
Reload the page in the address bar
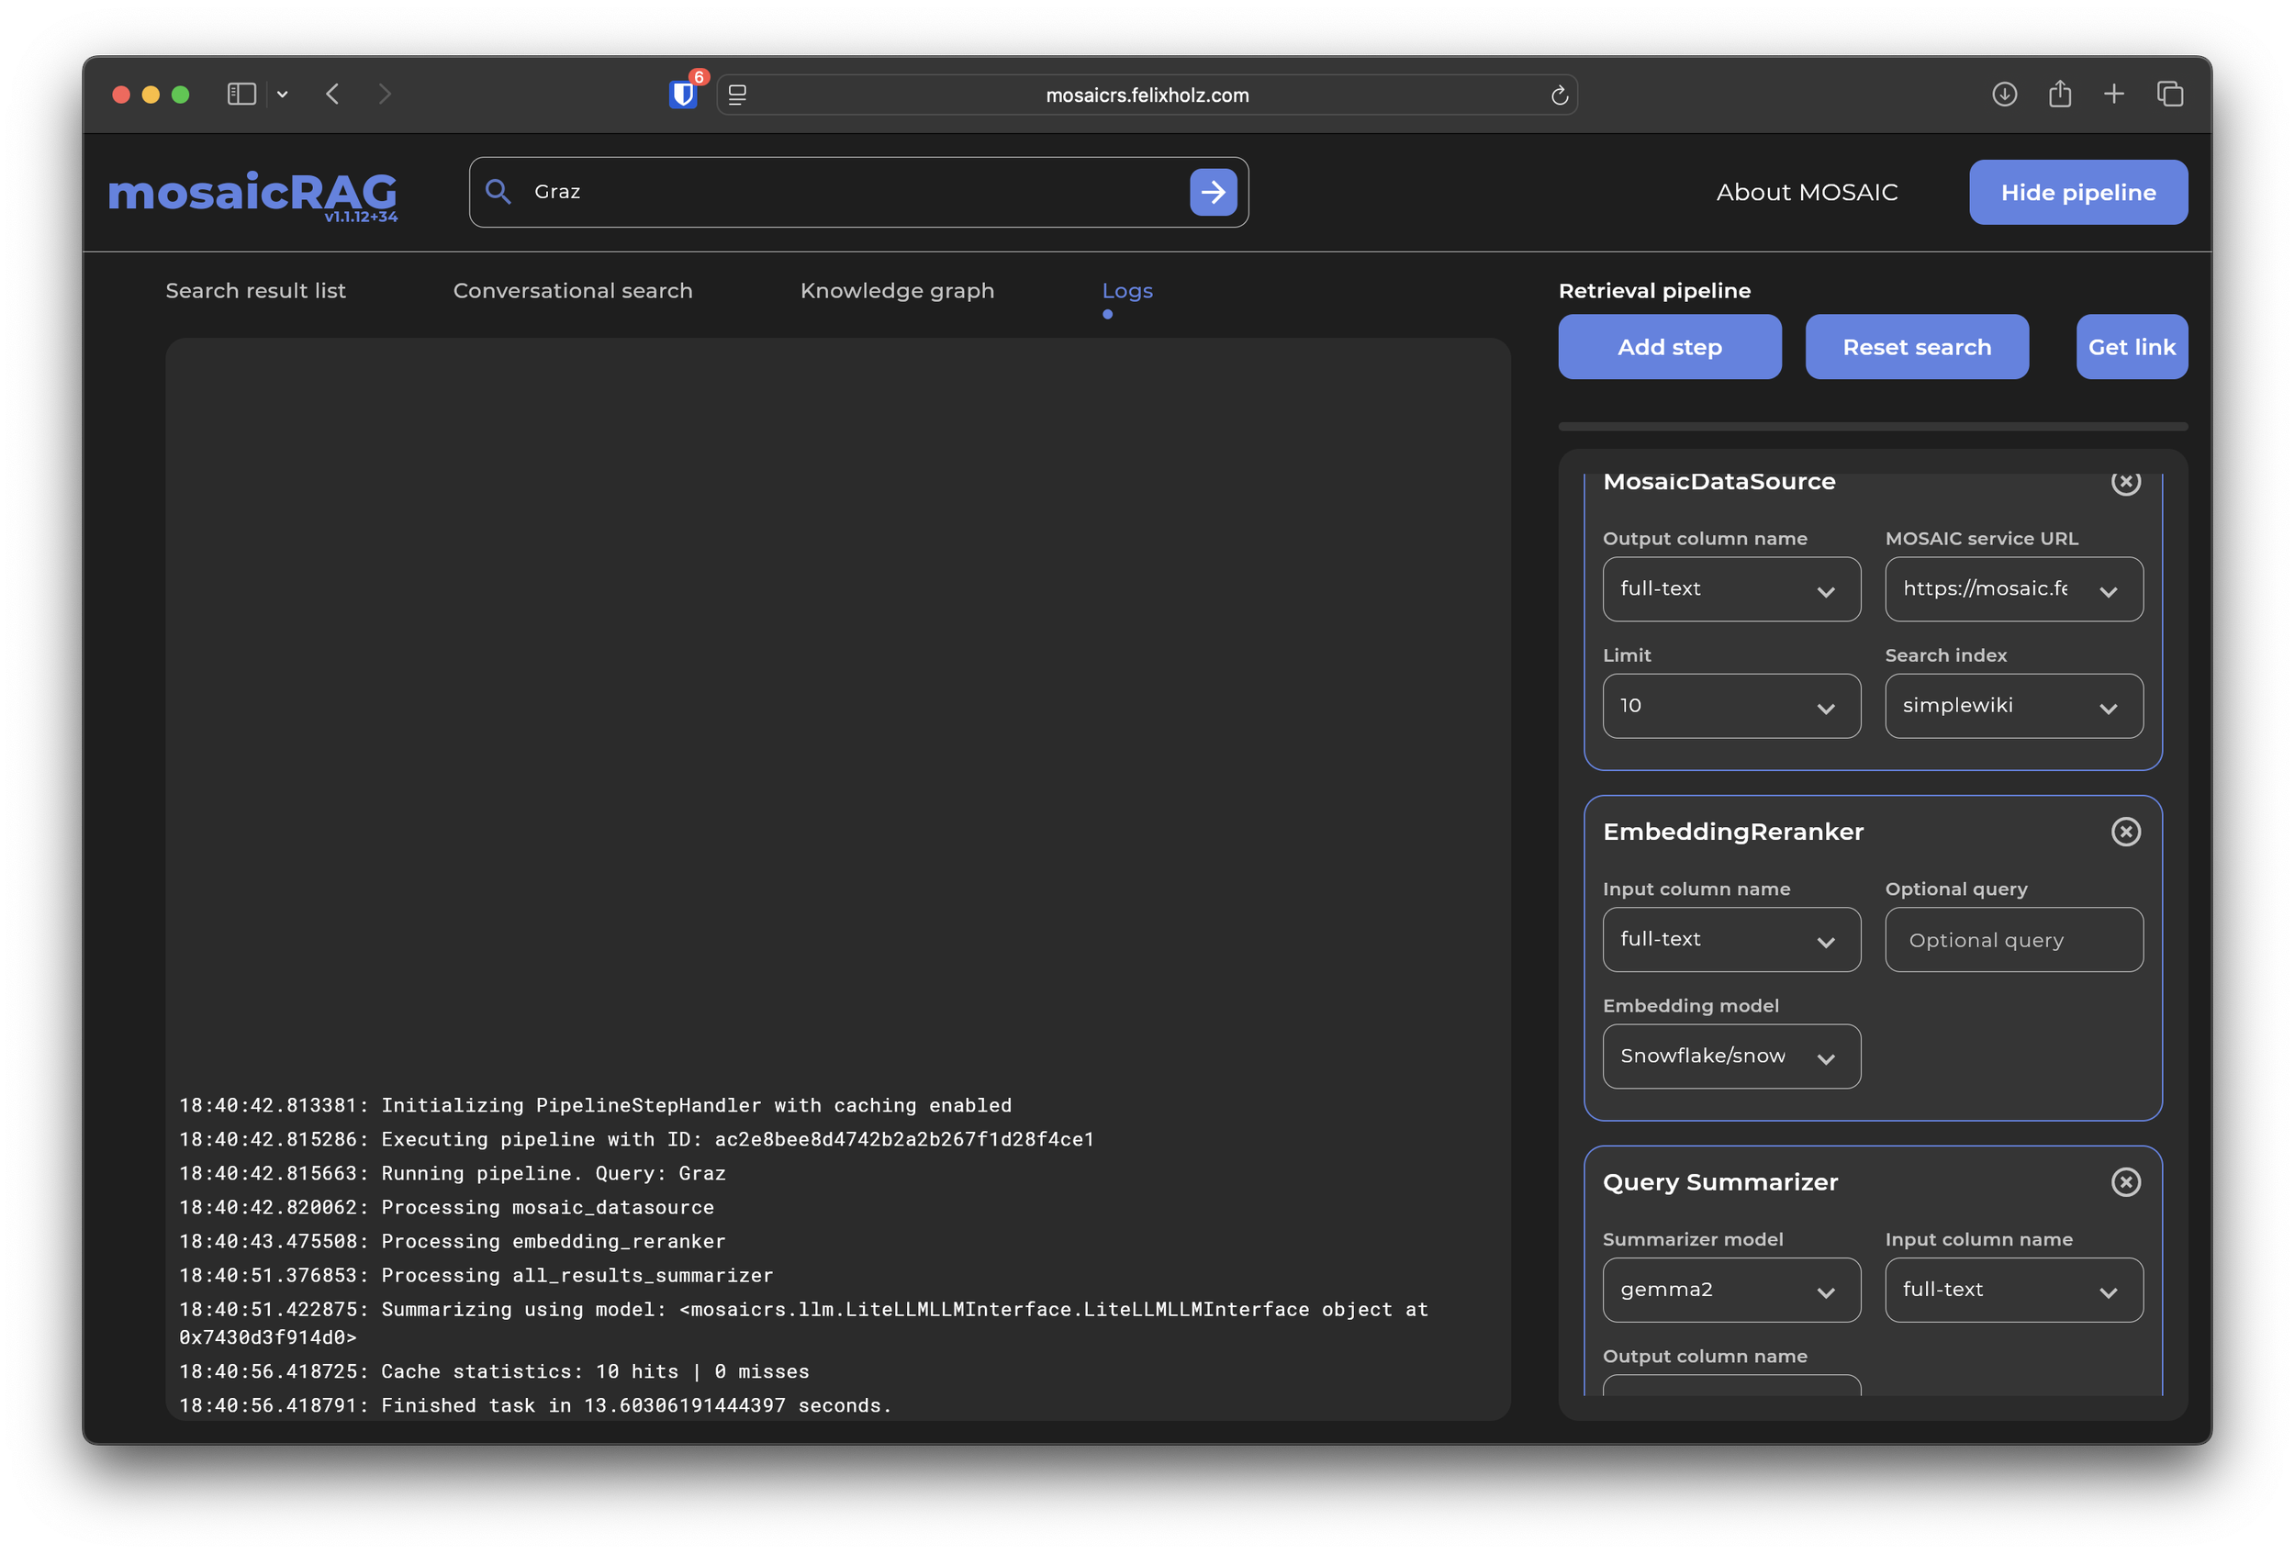click(x=1560, y=95)
